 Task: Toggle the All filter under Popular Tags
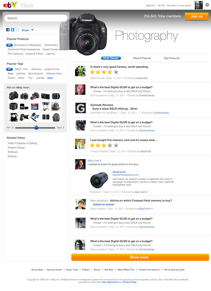pyautogui.click(x=9, y=69)
